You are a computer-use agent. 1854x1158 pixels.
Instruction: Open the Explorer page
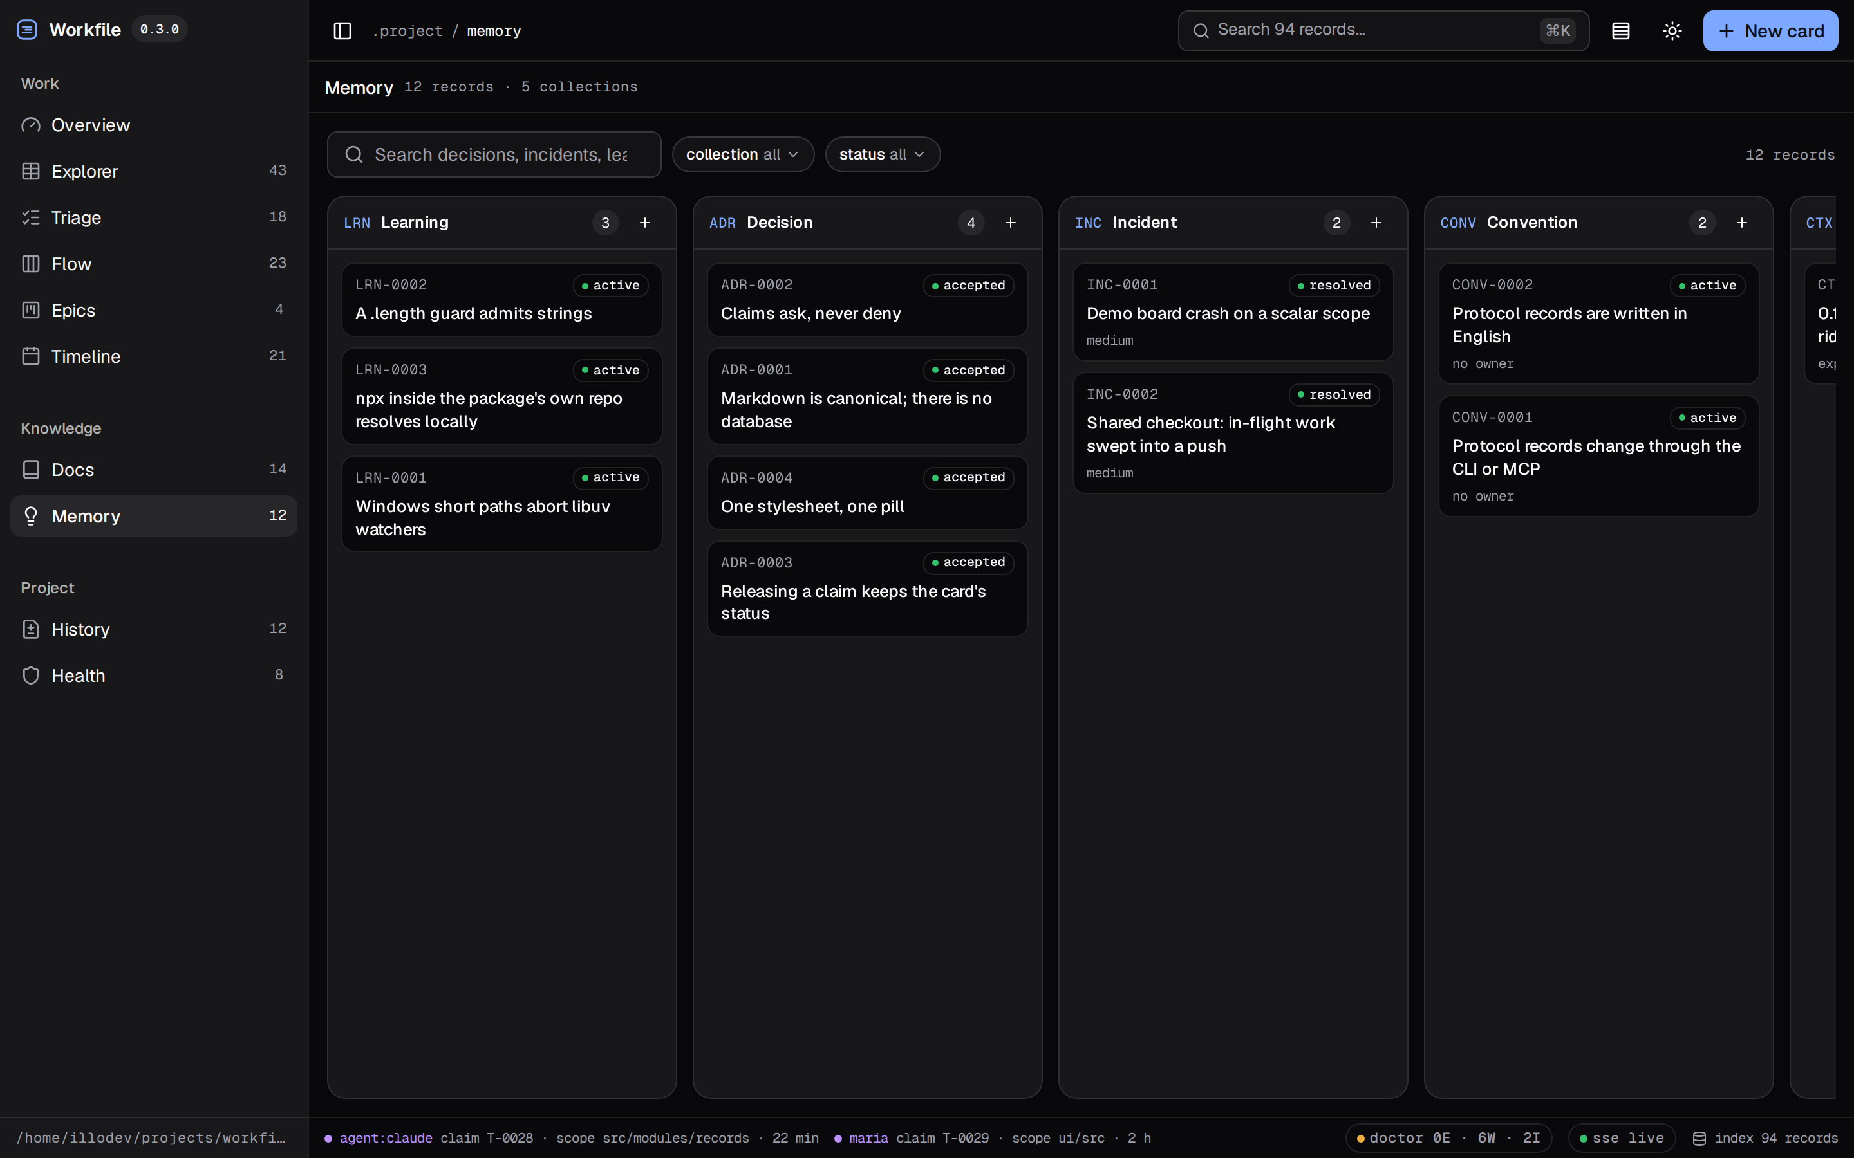153,170
